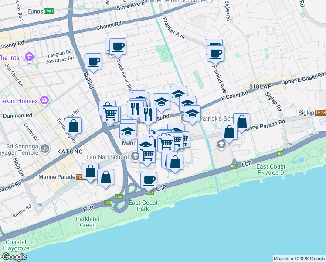Select the Peranakan Houses camera icon
Screen dimensions: 326x262
pos(44,100)
